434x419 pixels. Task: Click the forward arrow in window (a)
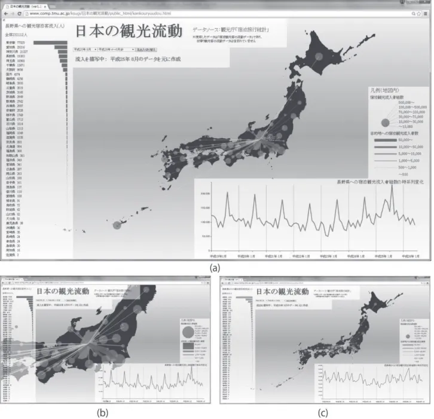13,13
